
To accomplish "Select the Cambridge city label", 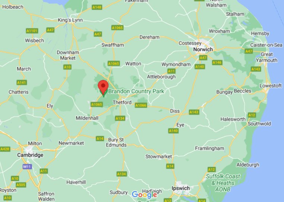I will tap(30, 155).
